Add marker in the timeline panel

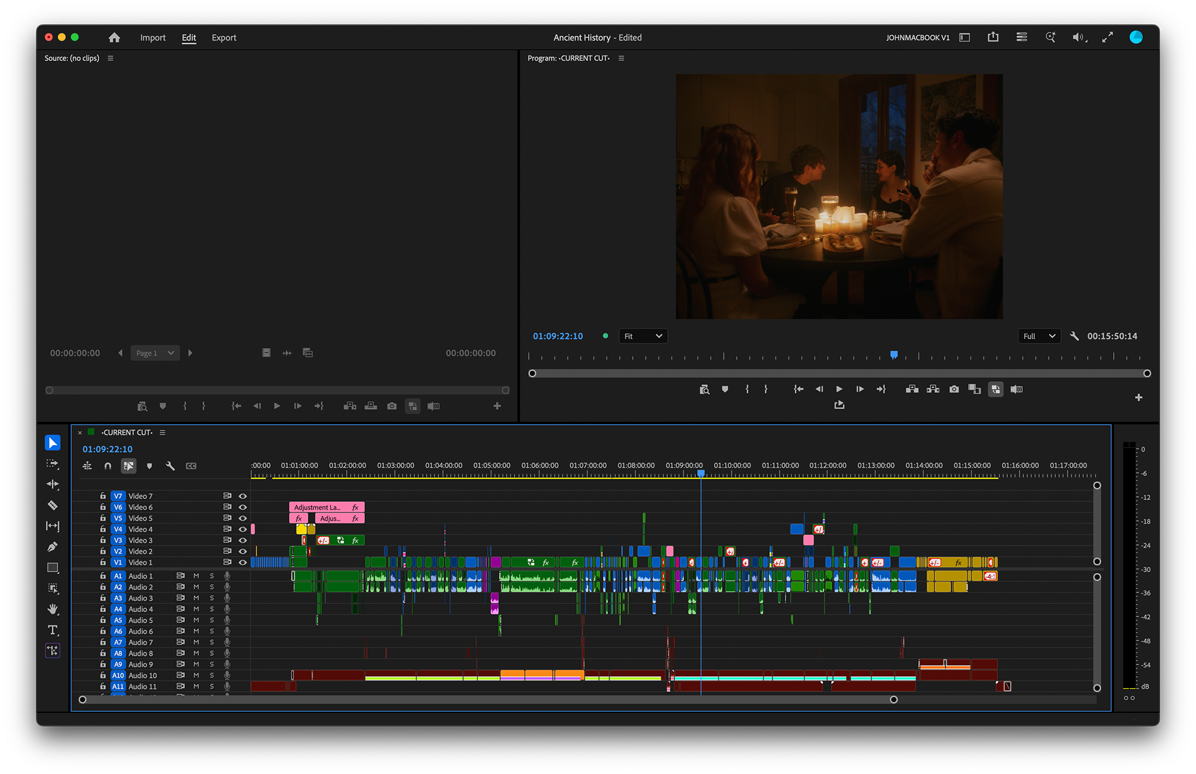pos(149,466)
